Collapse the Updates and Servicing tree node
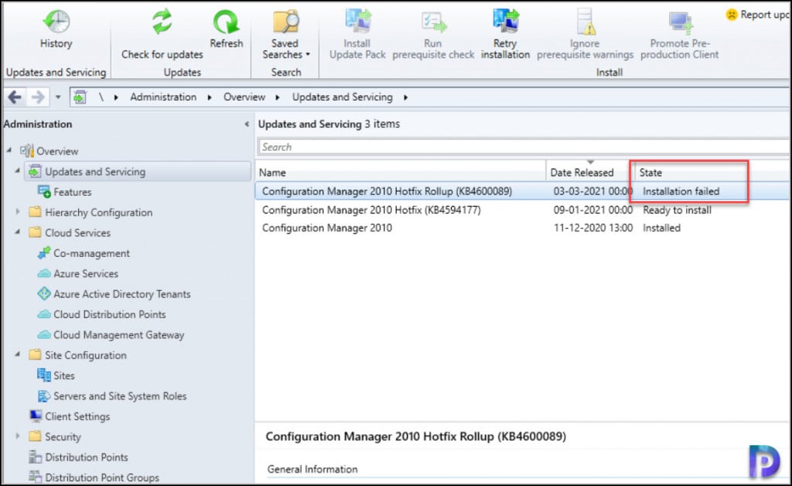 (x=18, y=171)
